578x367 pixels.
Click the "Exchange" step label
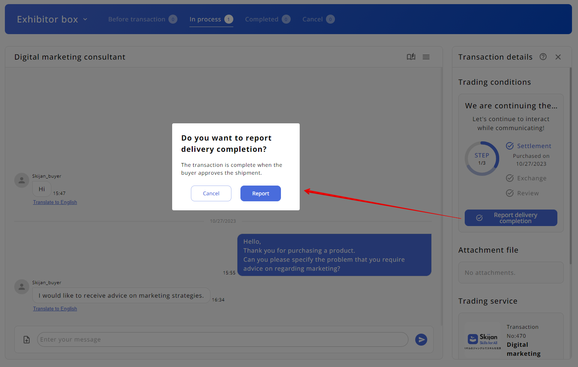532,178
